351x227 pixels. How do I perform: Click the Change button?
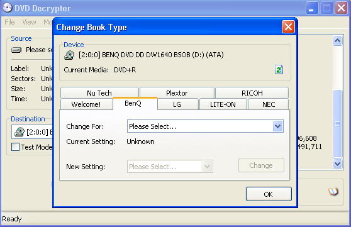(261, 165)
